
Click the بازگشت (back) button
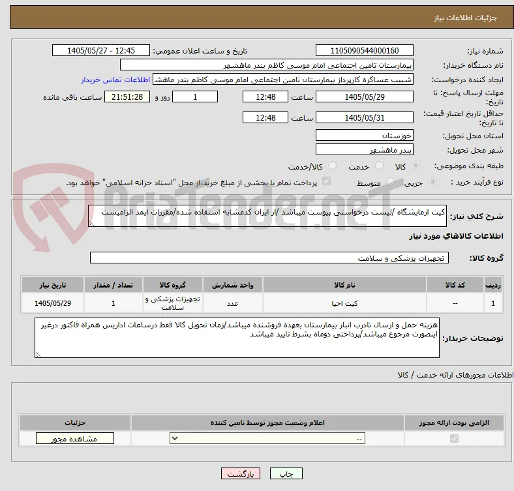[241, 473]
